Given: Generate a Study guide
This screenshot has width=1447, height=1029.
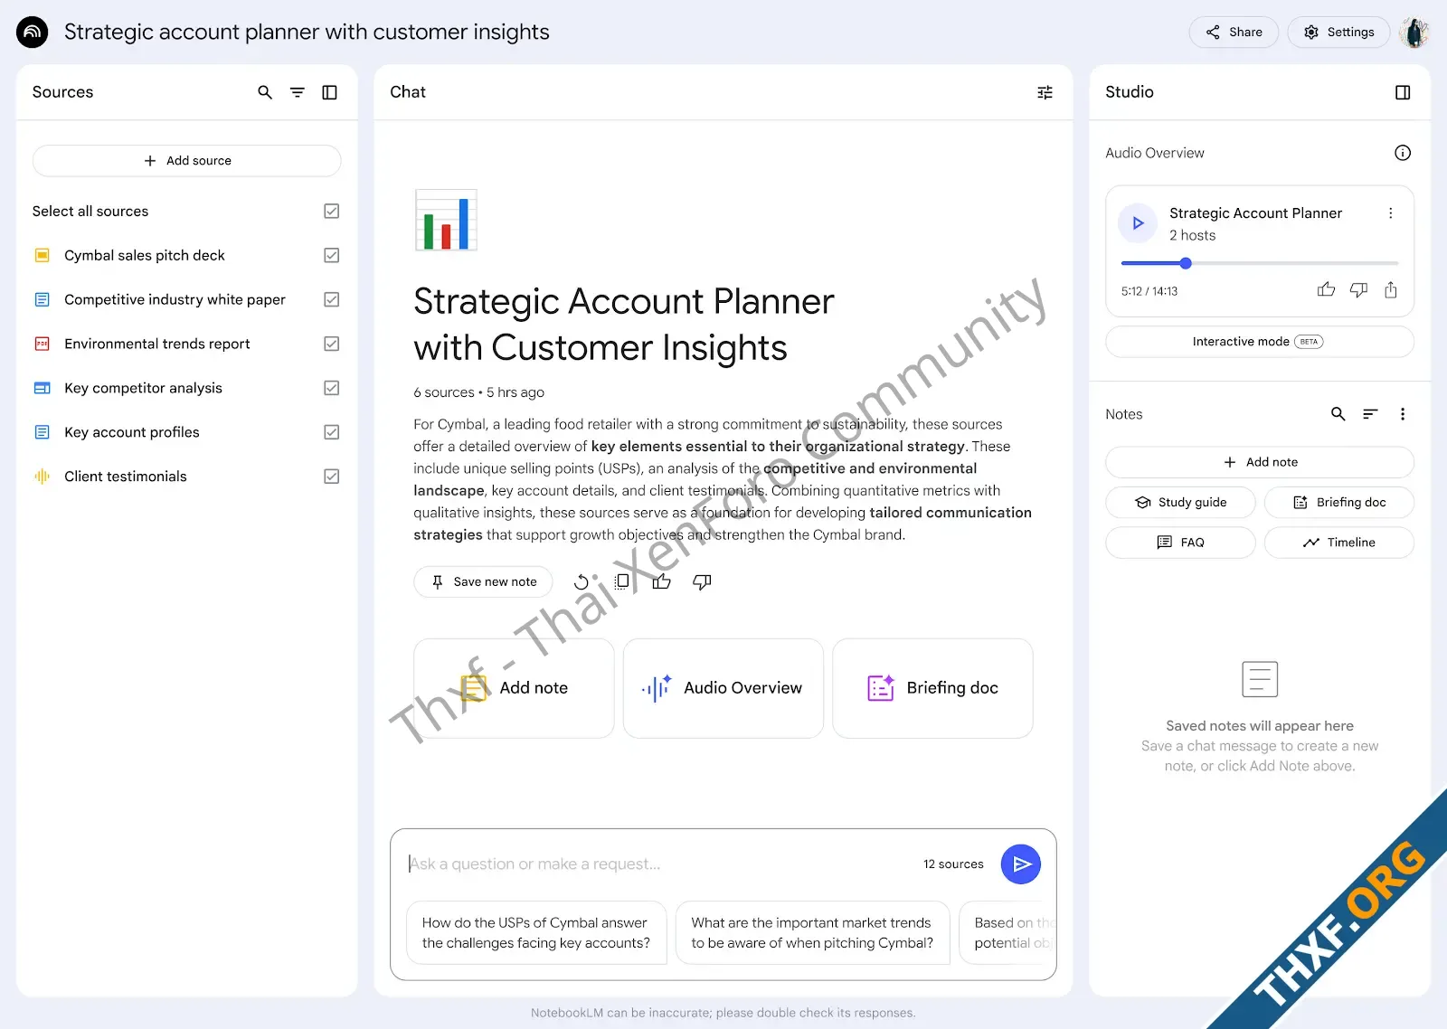Looking at the screenshot, I should pos(1180,503).
